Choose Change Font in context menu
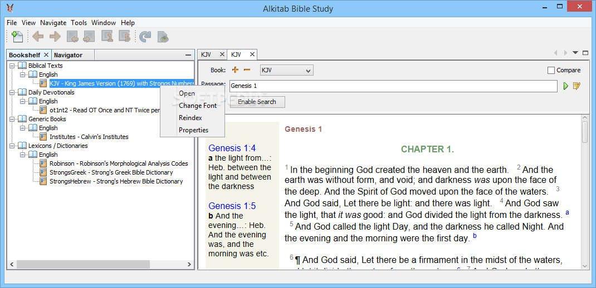The image size is (596, 288). pyautogui.click(x=193, y=106)
